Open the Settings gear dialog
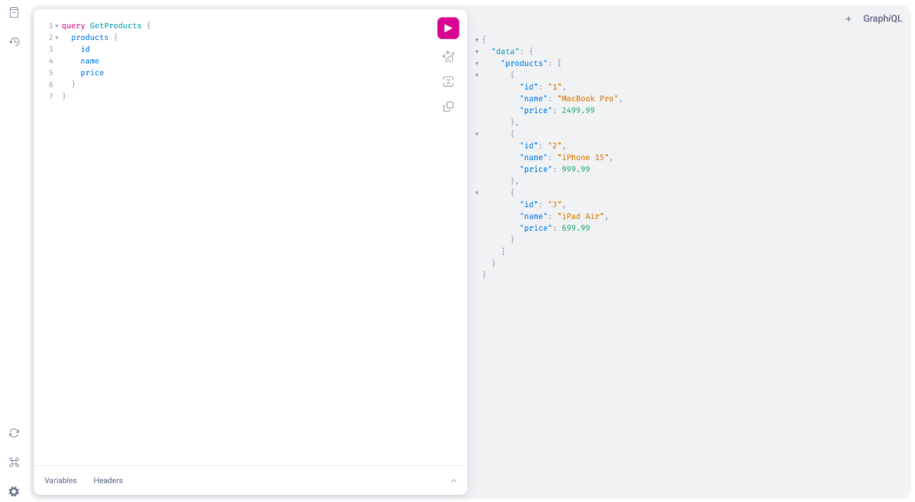 pos(14,492)
